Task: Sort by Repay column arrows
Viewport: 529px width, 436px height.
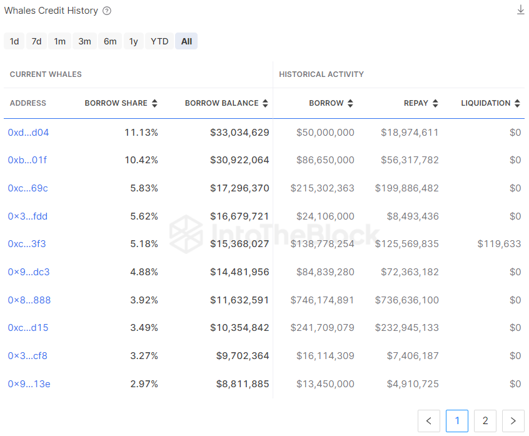Action: [435, 103]
